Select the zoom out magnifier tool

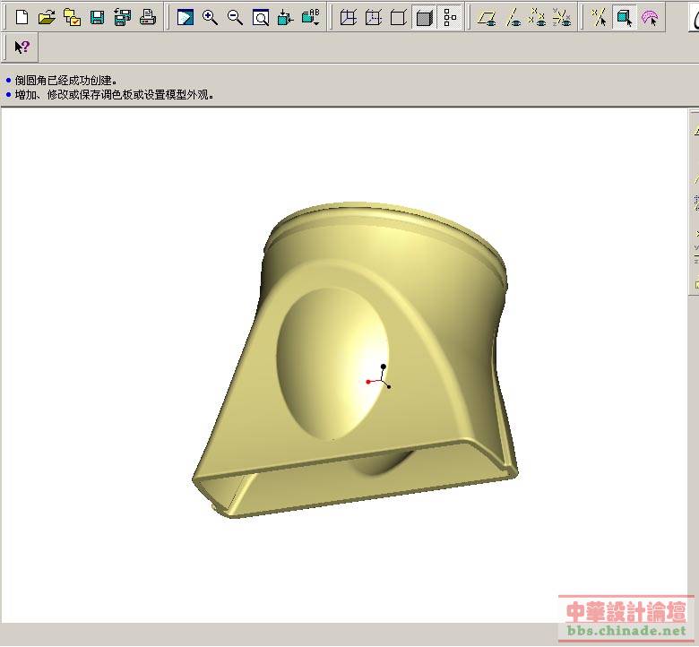pos(235,17)
